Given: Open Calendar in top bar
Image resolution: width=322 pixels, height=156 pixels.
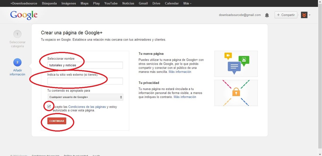Looking at the screenshot, I should (x=172, y=3).
